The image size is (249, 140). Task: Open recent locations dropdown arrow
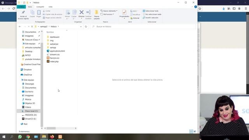(x=28, y=26)
